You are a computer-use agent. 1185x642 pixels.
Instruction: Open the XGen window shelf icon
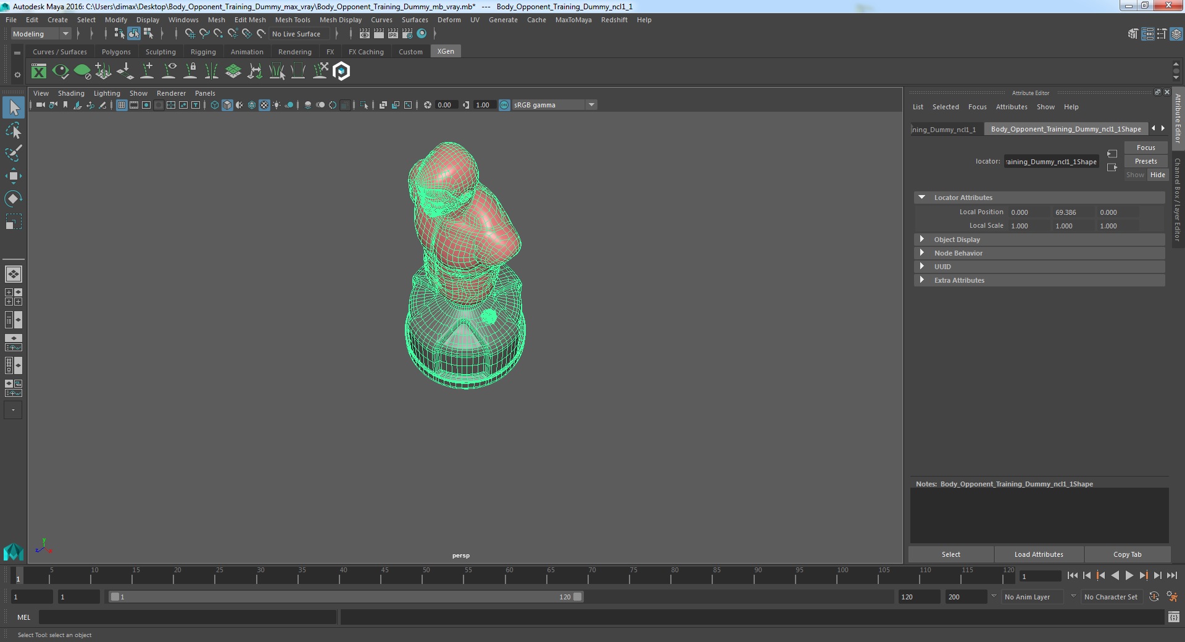click(39, 72)
